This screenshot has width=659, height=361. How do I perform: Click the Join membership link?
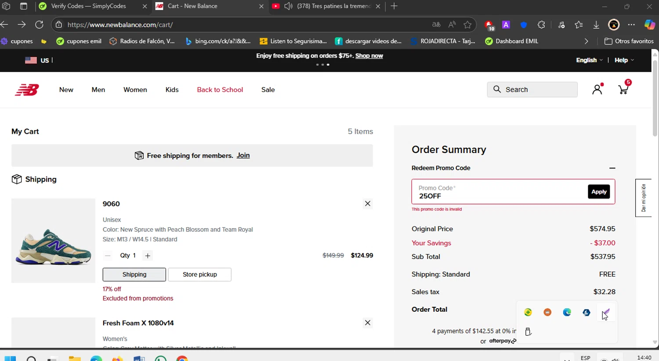click(243, 155)
